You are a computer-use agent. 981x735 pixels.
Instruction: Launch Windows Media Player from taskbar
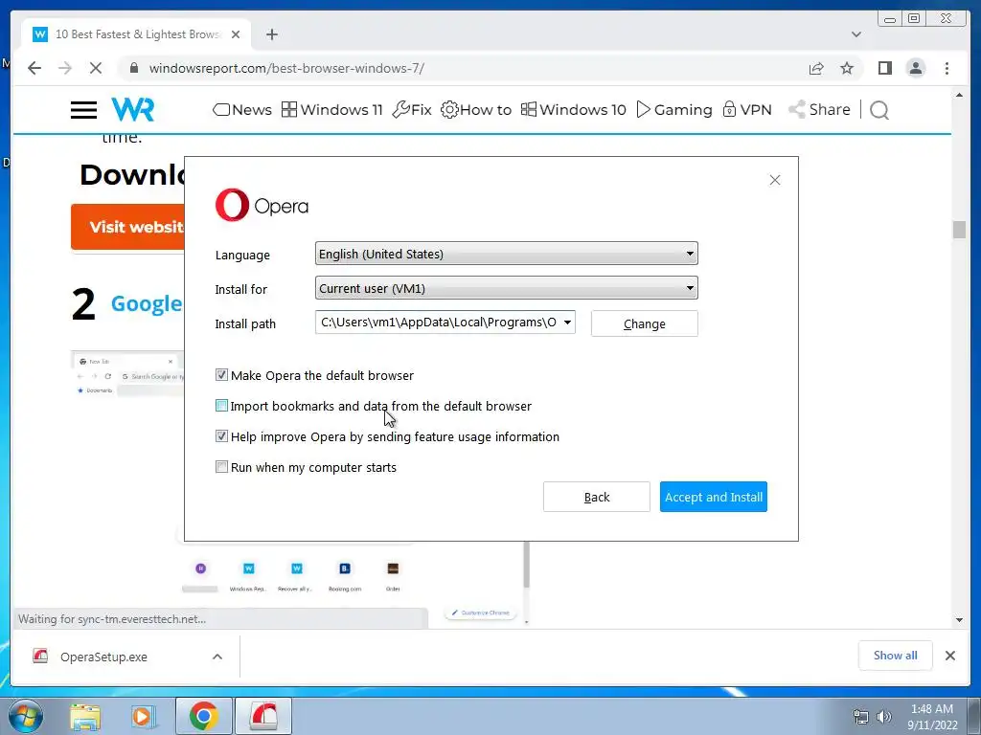(x=144, y=717)
